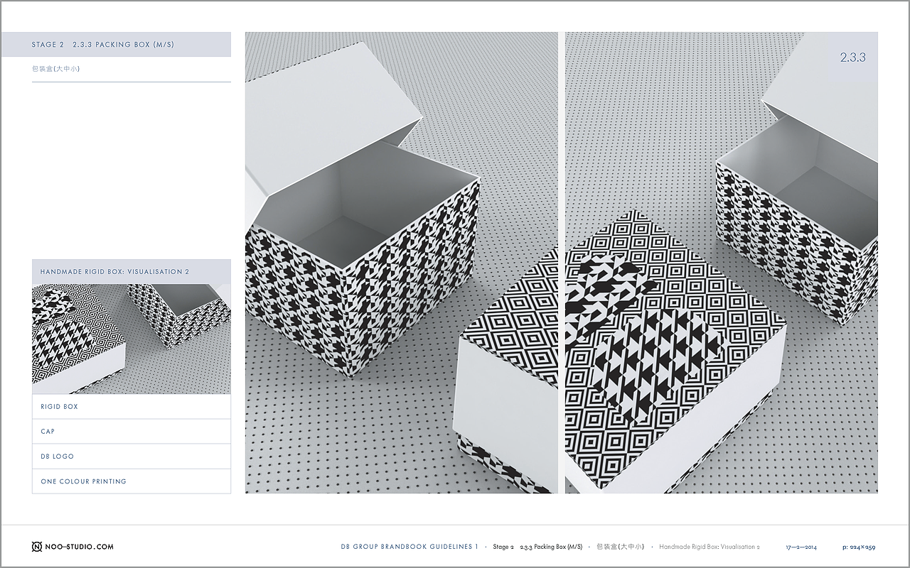Select the ONE COLOUR PRINTING row

pyautogui.click(x=132, y=481)
